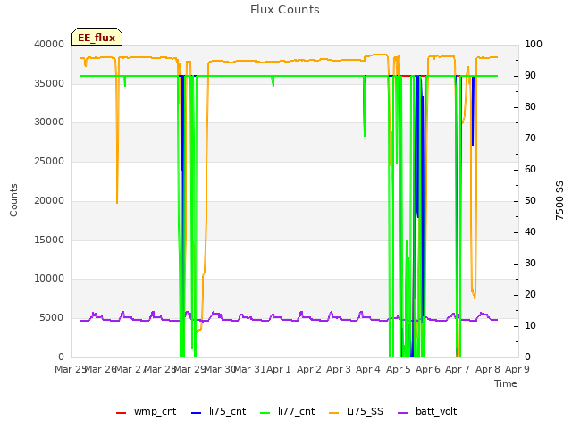Toggle the li77_cnt legend entry

pyautogui.click(x=288, y=412)
